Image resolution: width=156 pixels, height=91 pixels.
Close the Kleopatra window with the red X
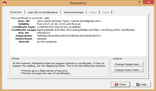[148, 2]
